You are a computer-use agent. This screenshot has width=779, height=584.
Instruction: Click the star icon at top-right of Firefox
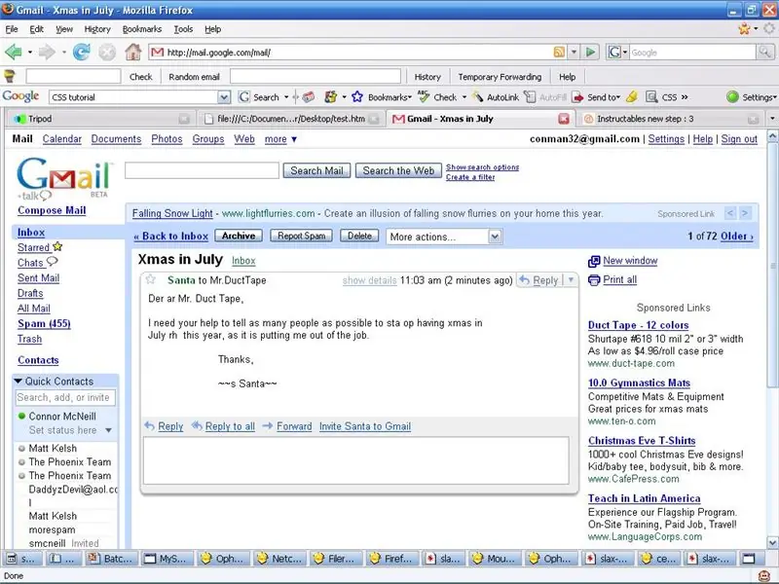click(x=744, y=29)
